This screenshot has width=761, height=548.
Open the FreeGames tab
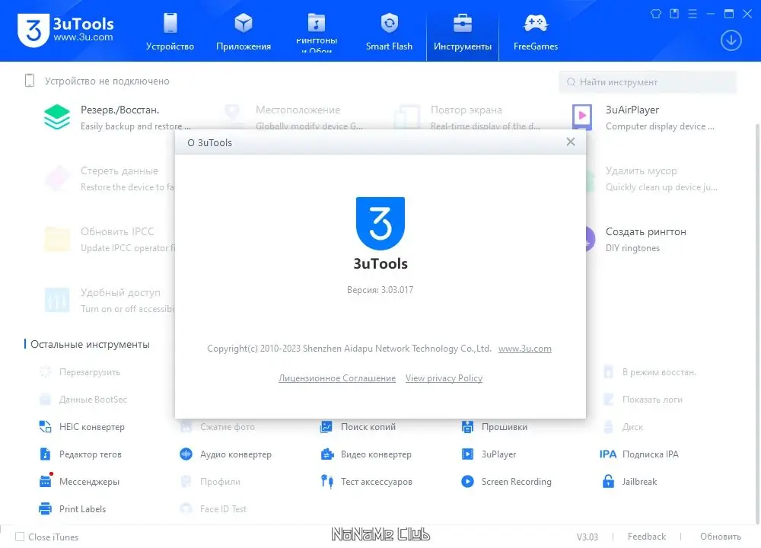coord(535,32)
